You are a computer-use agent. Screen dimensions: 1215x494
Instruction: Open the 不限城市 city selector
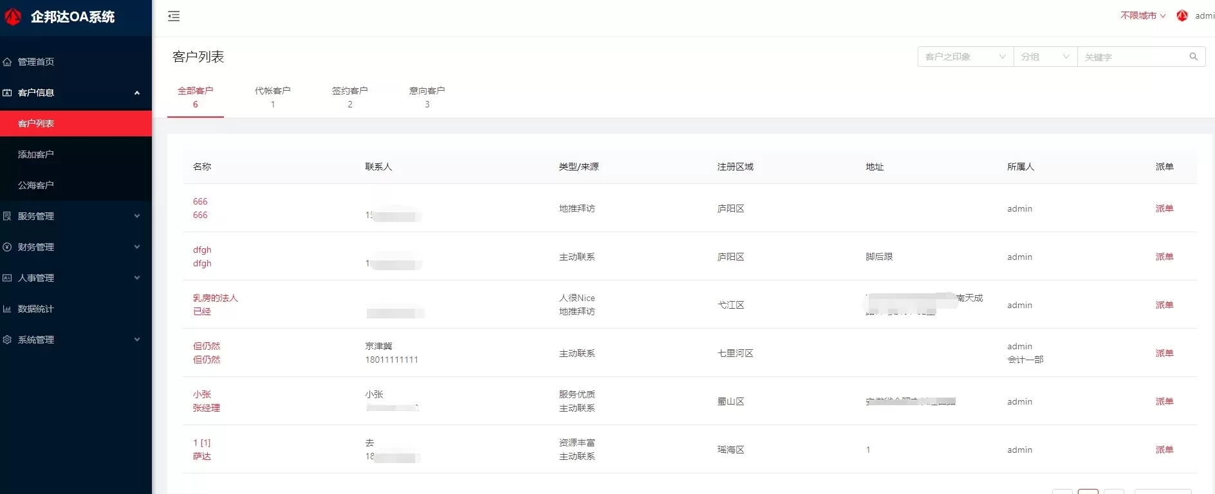click(x=1142, y=15)
